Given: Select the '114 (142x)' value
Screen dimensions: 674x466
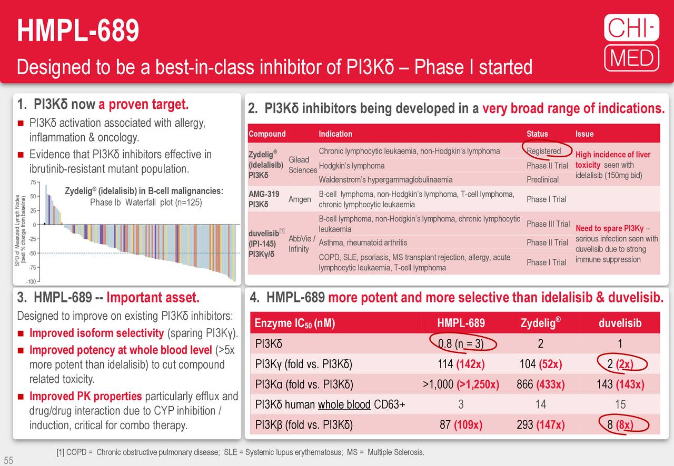Looking at the screenshot, I should click(461, 364).
